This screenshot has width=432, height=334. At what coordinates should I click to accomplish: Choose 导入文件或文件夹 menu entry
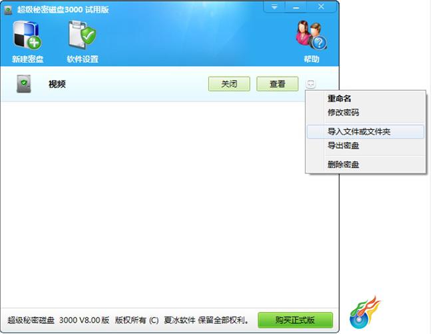click(365, 132)
